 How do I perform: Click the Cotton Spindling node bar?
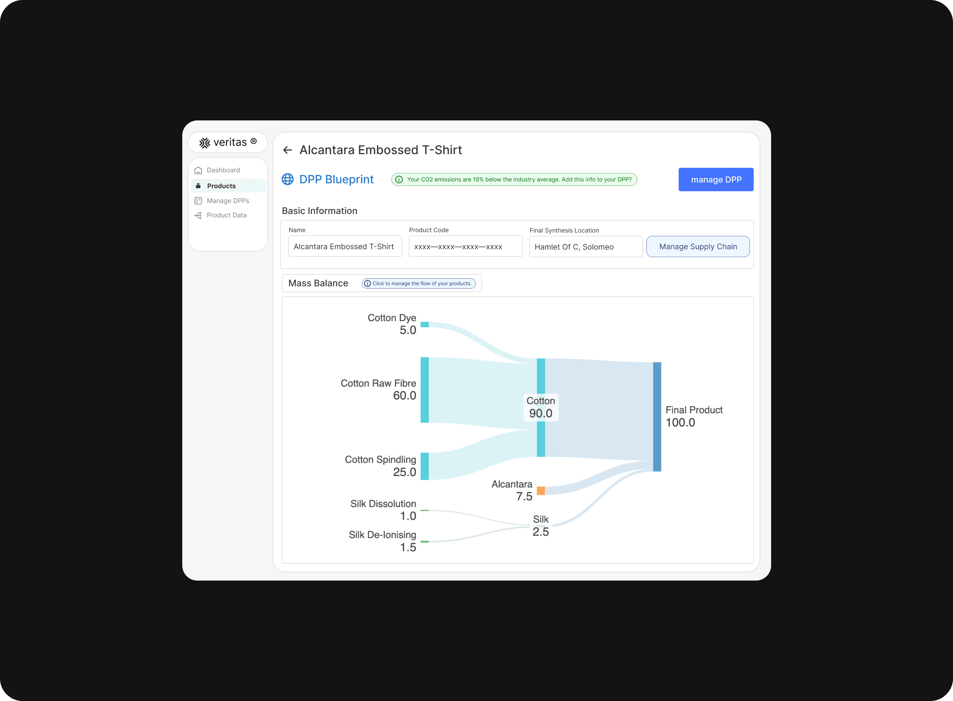424,466
